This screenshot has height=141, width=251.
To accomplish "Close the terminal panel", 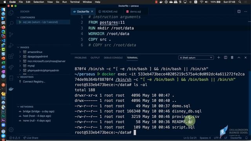I will click(x=246, y=58).
